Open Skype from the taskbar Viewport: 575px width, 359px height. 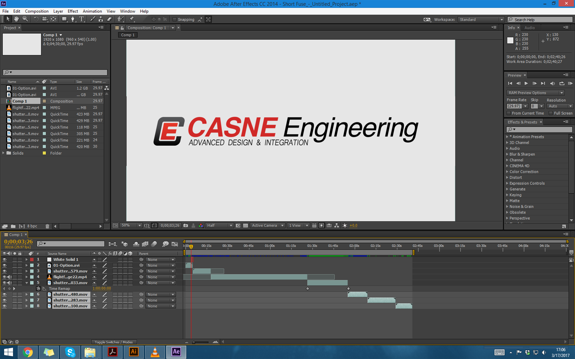(x=70, y=352)
